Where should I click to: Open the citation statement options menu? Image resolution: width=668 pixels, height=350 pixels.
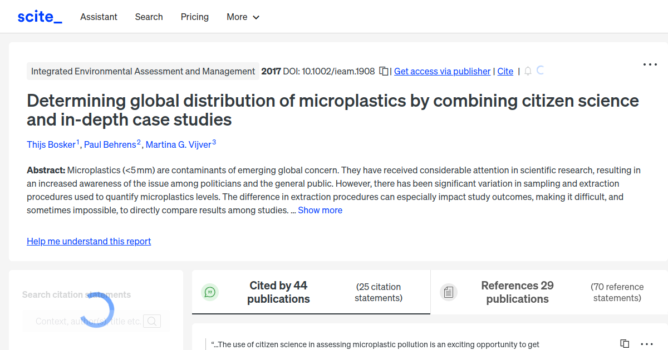pos(646,343)
